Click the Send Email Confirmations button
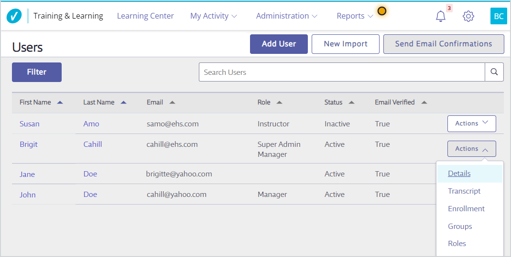 click(x=444, y=44)
